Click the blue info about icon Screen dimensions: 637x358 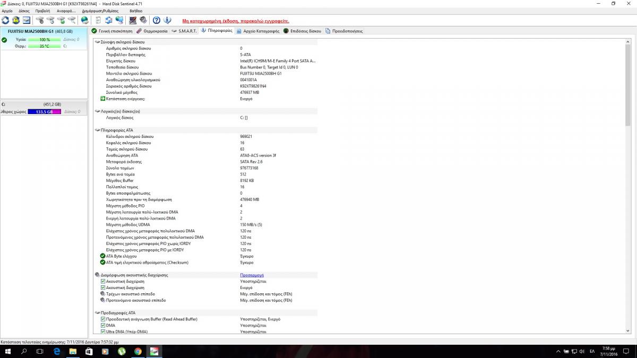[167, 20]
